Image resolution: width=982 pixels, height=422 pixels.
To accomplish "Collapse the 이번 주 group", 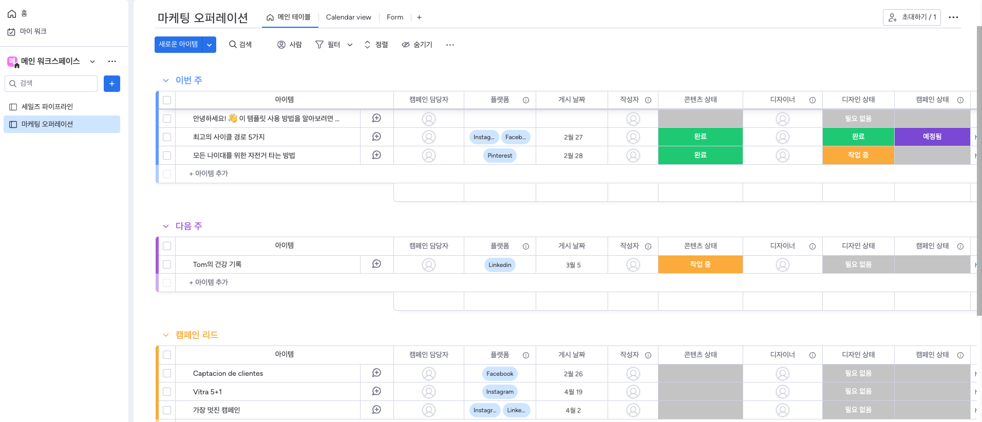I will point(166,81).
